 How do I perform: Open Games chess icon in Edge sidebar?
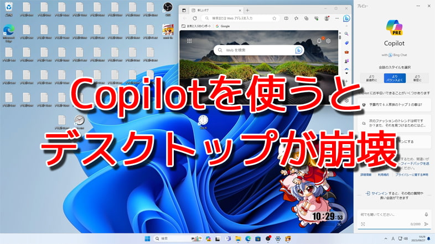[x=346, y=61]
